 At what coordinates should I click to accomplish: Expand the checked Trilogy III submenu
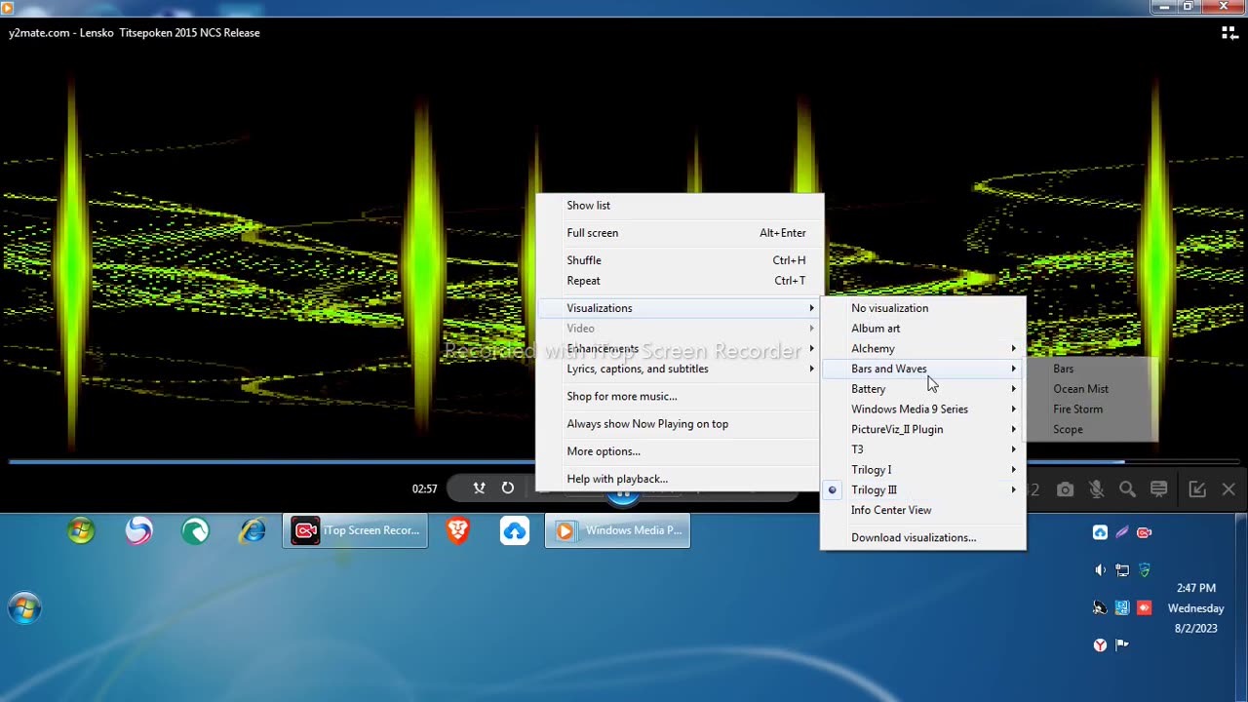923,490
